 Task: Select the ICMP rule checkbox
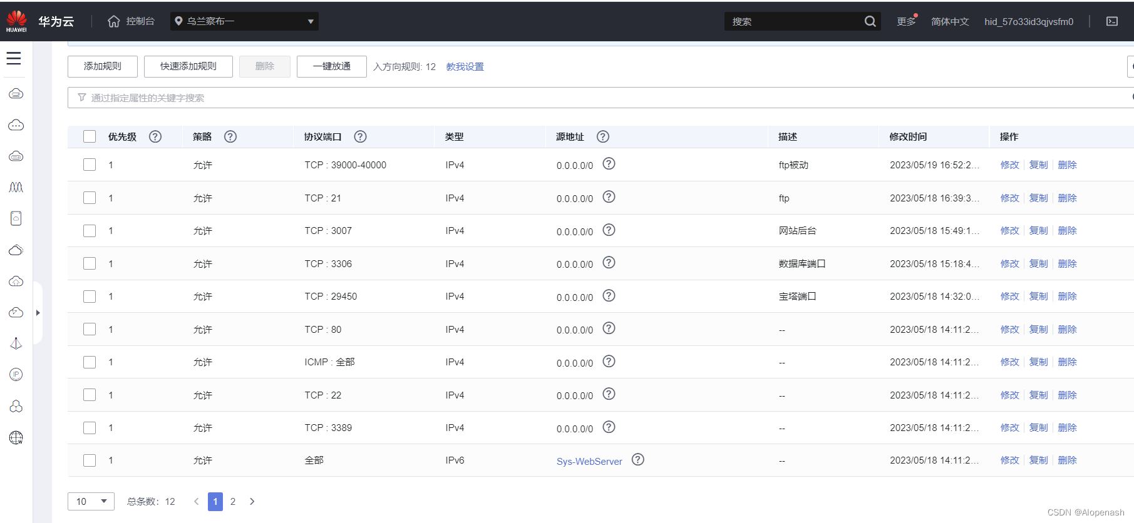coord(90,362)
